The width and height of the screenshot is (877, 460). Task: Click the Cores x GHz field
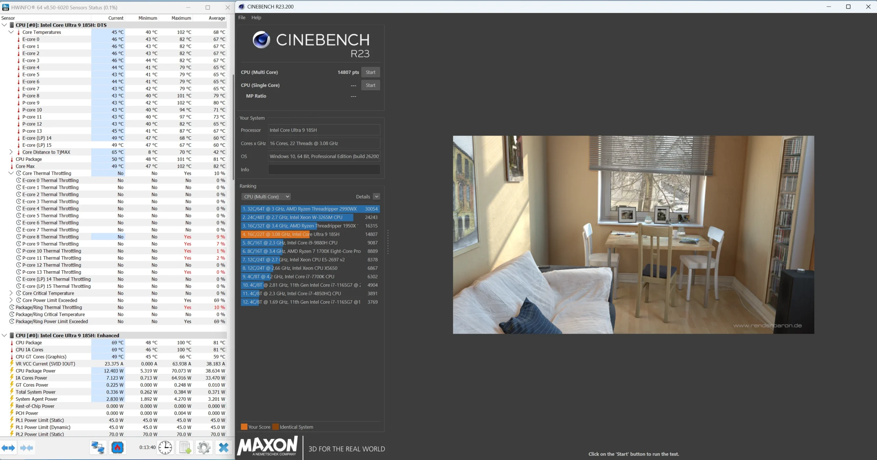pos(324,143)
